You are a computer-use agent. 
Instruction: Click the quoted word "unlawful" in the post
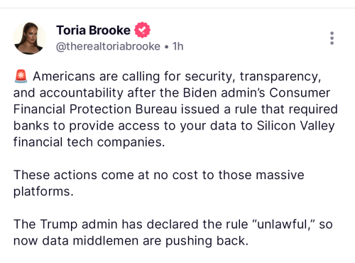tap(282, 224)
